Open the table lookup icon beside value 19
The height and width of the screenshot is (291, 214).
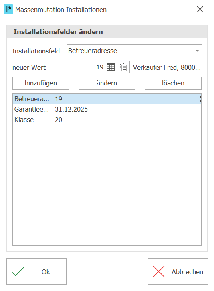tap(111, 67)
